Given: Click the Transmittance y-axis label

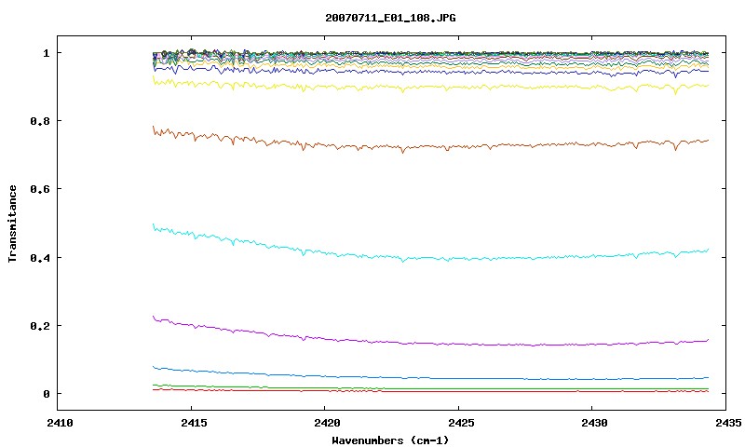Looking at the screenshot, I should coord(12,223).
